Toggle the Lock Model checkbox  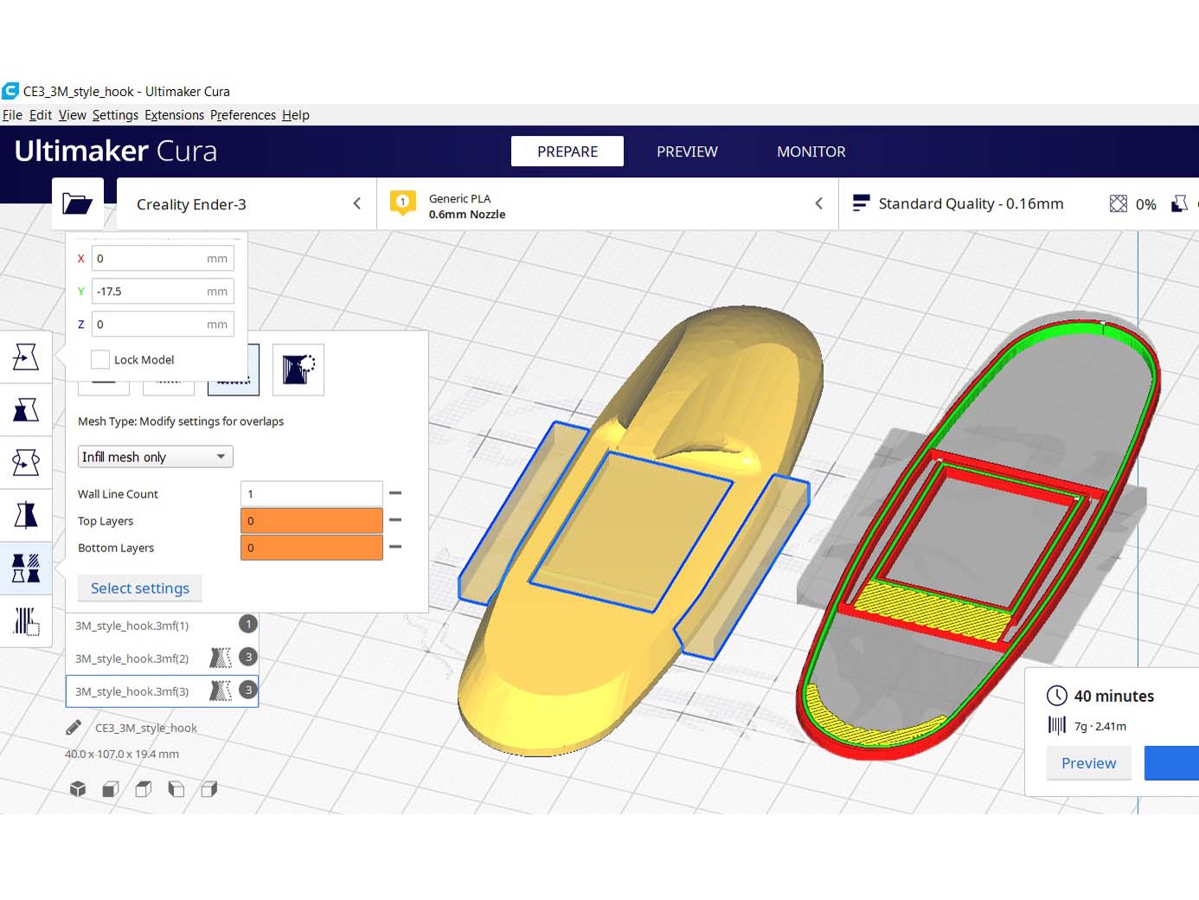pyautogui.click(x=100, y=359)
